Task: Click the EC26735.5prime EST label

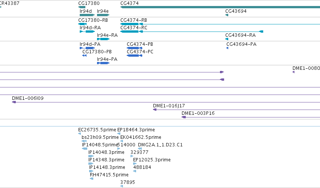Action: (x=97, y=130)
